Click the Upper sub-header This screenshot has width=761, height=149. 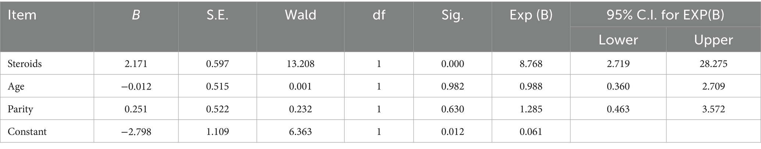click(x=714, y=40)
